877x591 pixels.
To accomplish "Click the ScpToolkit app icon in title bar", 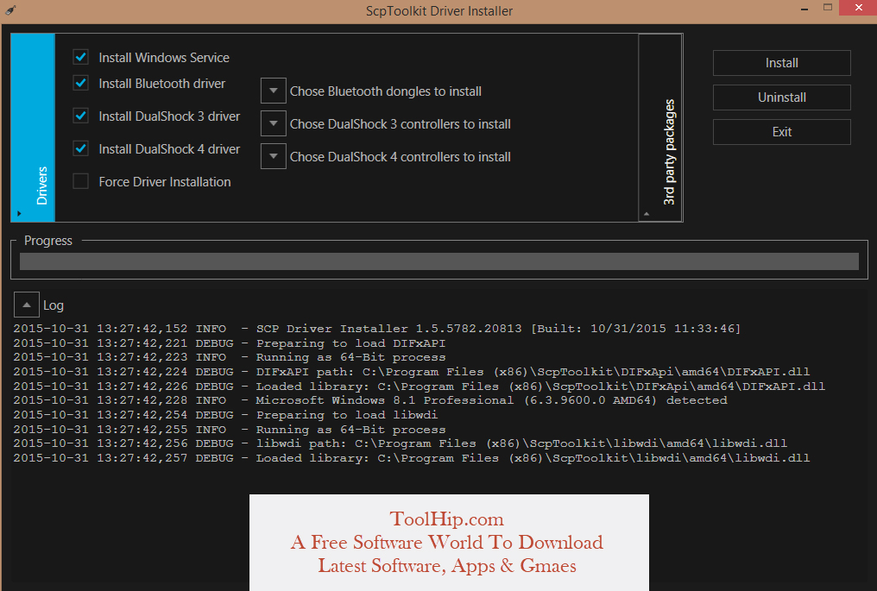I will point(10,10).
